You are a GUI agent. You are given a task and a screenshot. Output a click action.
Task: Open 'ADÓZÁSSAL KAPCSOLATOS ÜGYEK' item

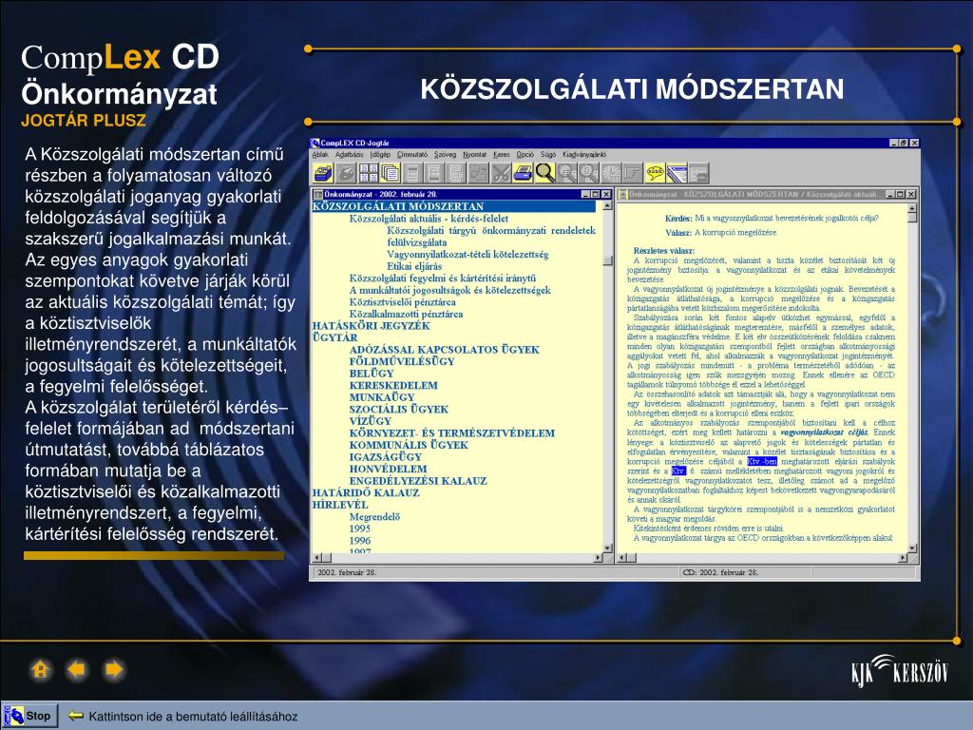click(x=445, y=350)
